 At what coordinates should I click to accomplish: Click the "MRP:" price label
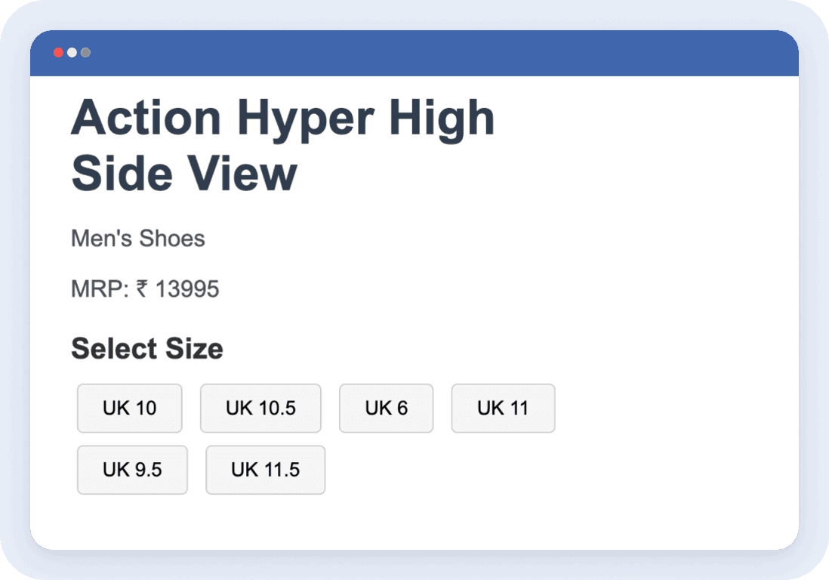100,289
